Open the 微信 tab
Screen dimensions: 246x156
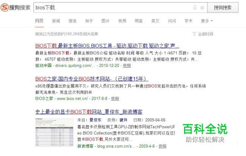[x=73, y=21]
